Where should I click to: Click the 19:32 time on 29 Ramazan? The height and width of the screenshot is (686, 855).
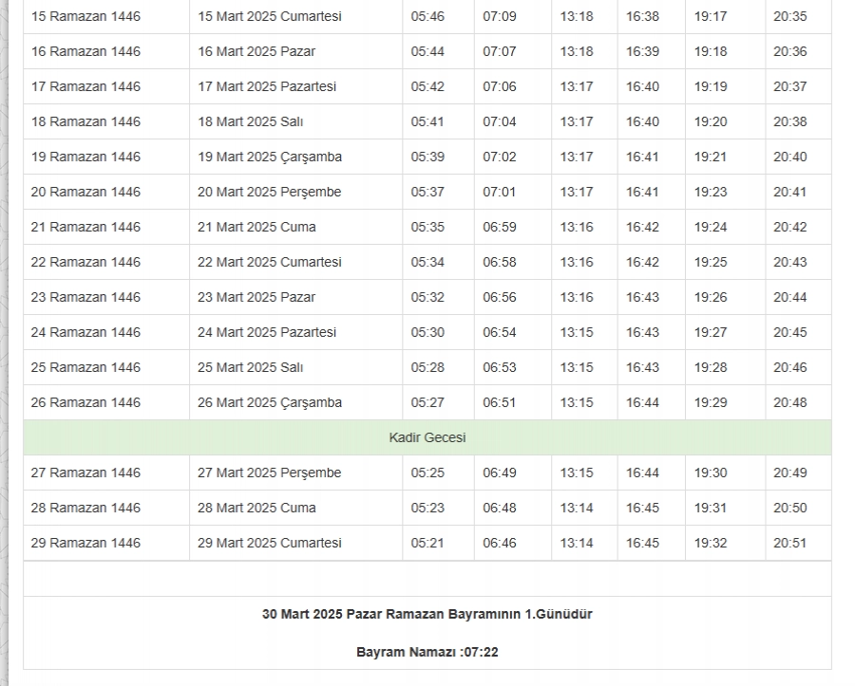[710, 543]
